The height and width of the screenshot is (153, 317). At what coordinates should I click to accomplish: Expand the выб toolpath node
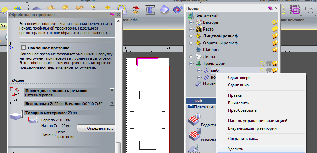click(199, 70)
